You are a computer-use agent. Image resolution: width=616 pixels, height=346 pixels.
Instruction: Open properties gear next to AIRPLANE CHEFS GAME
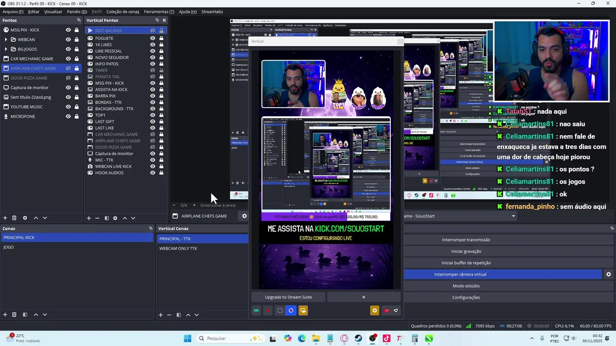[x=244, y=216]
